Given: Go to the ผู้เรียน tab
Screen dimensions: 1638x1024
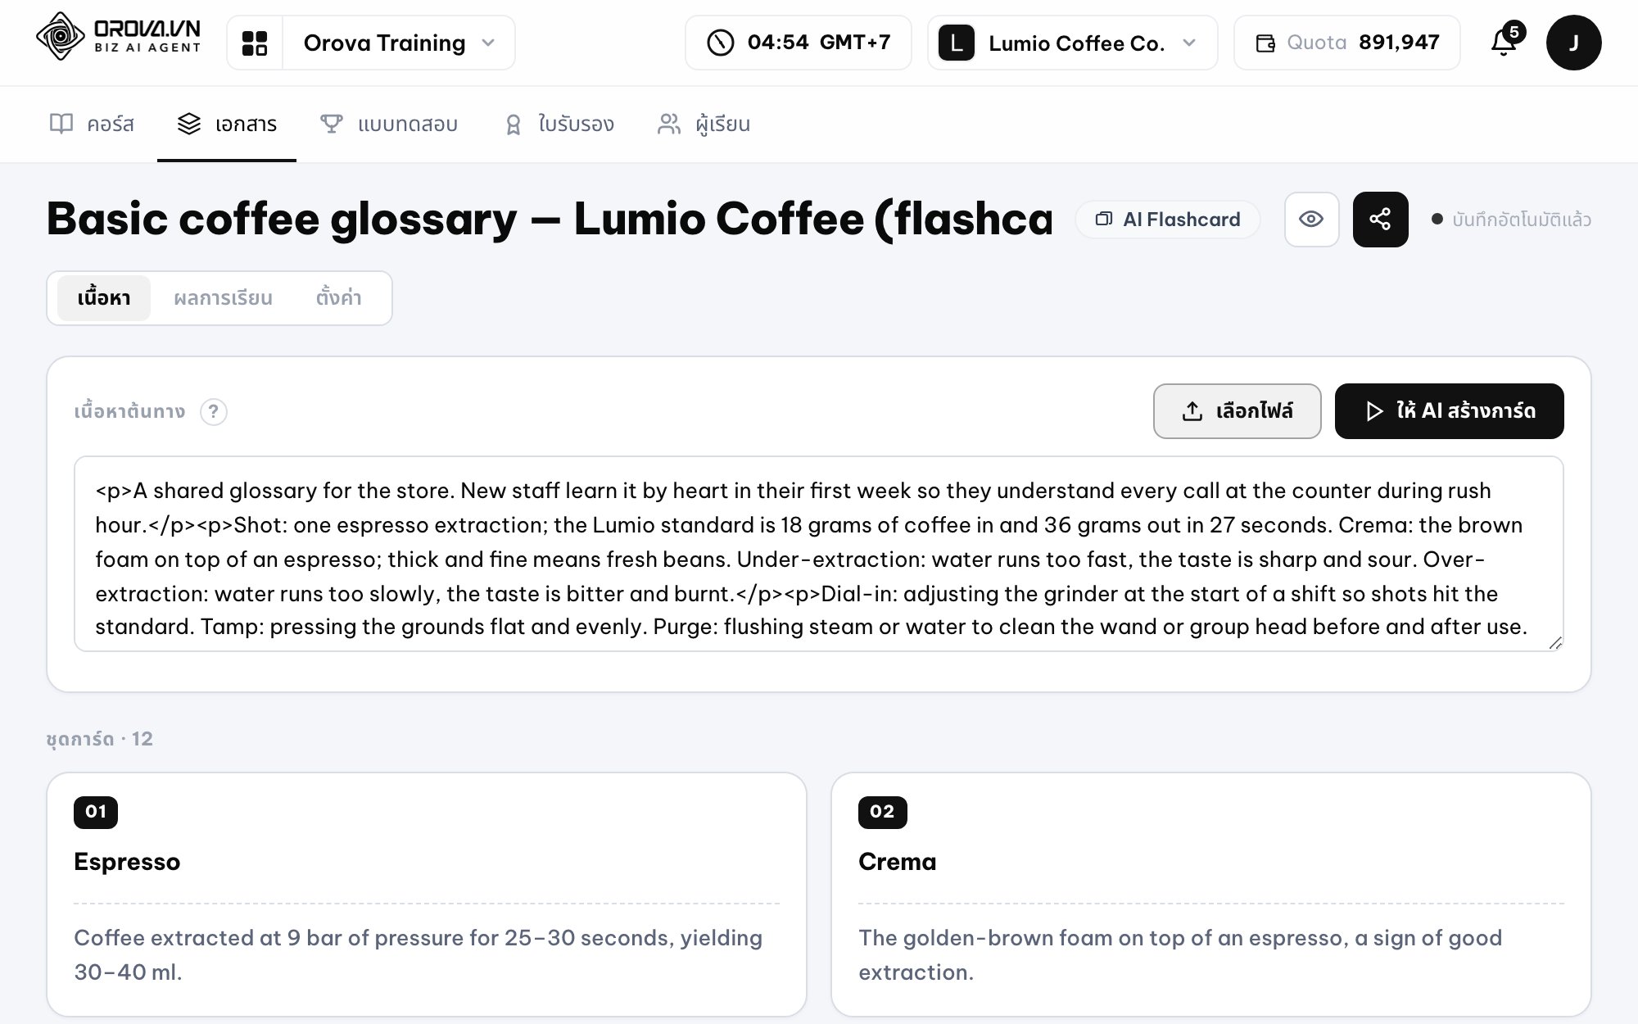Looking at the screenshot, I should [x=704, y=125].
